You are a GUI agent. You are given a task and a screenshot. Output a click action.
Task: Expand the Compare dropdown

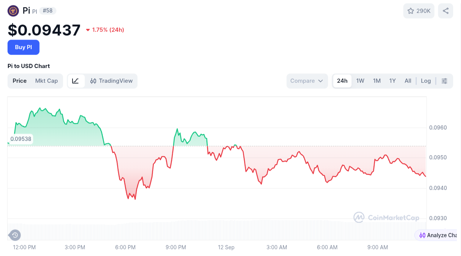tap(307, 81)
